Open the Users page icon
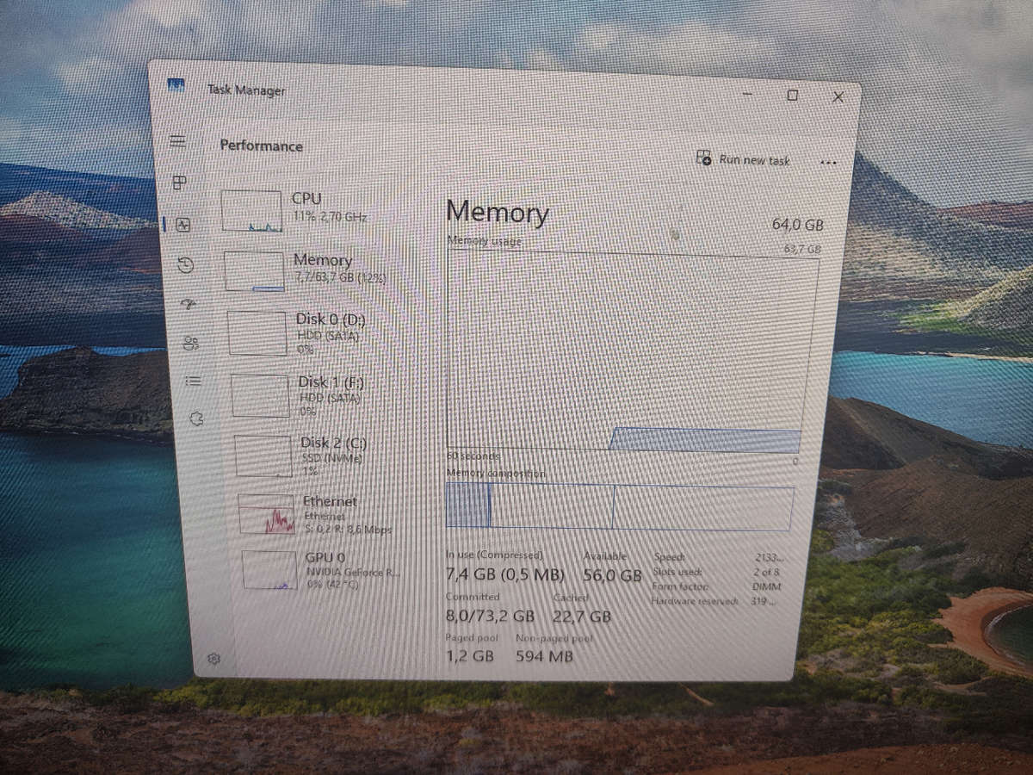This screenshot has height=775, width=1033. [190, 344]
